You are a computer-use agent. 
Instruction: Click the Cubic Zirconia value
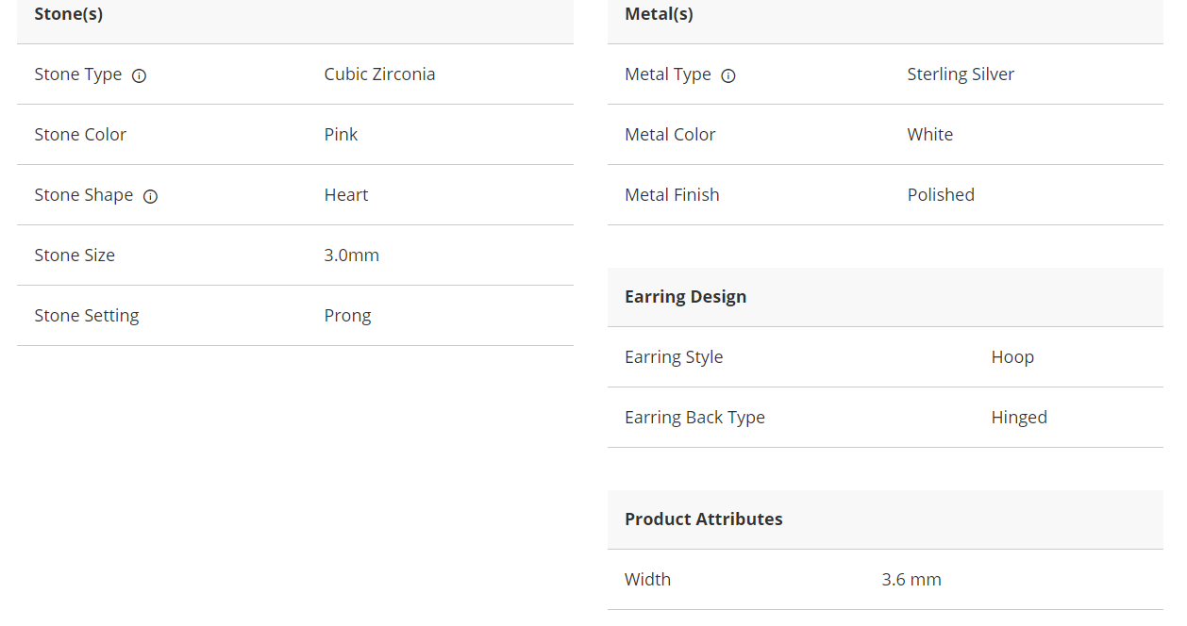point(379,74)
